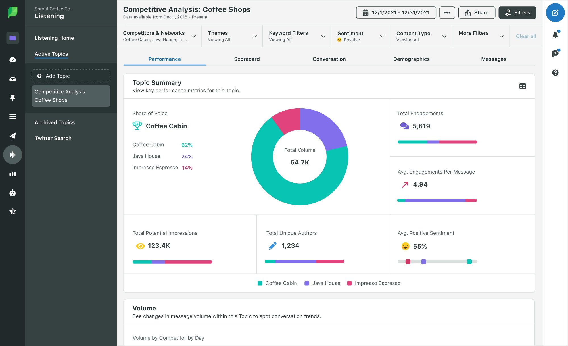Click the Coffee Cabin 62% value
Image resolution: width=568 pixels, height=346 pixels.
point(187,145)
